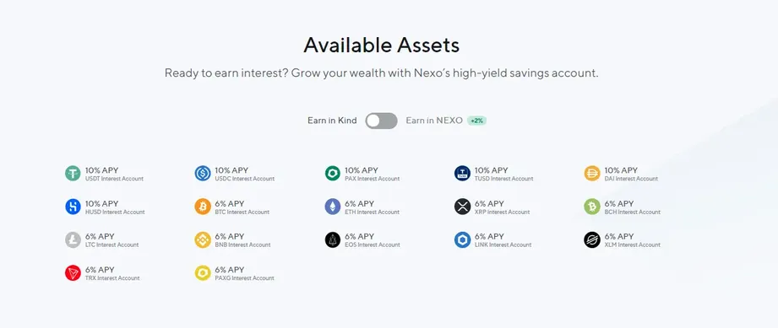The image size is (778, 328).
Task: Select the Chainlink LINK blue icon
Action: (x=462, y=239)
